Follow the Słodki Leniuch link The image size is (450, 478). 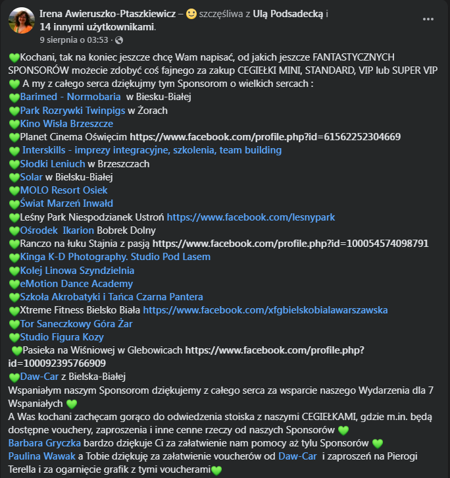point(53,164)
